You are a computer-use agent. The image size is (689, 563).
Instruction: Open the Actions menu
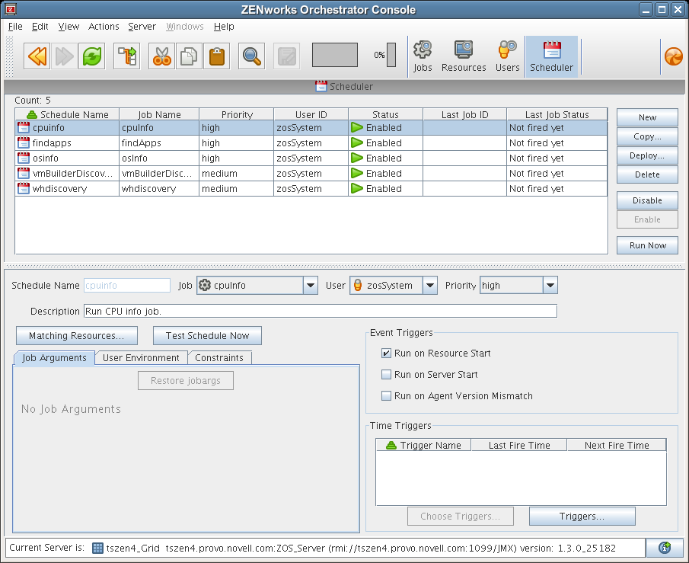(104, 27)
